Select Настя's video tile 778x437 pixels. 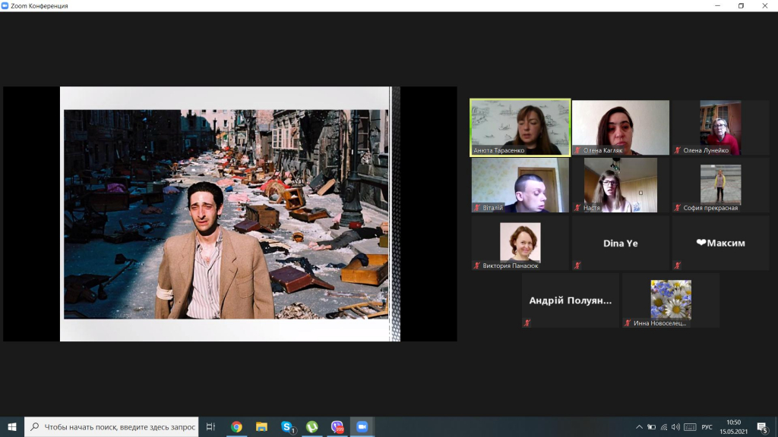point(620,185)
